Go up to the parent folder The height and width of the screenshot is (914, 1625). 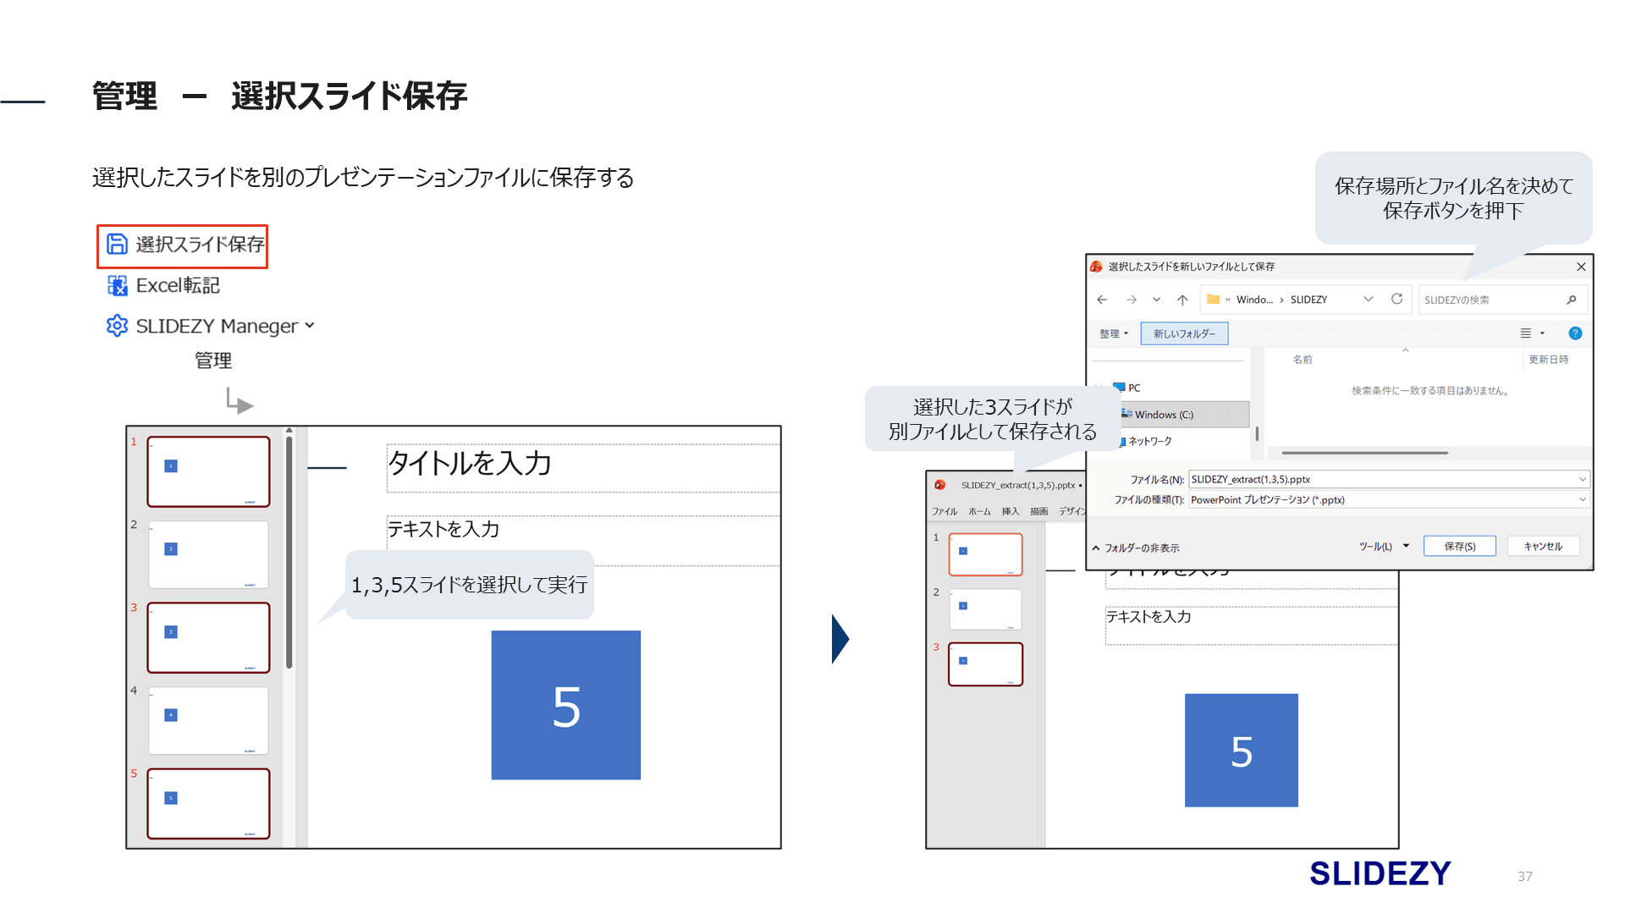pos(1182,299)
